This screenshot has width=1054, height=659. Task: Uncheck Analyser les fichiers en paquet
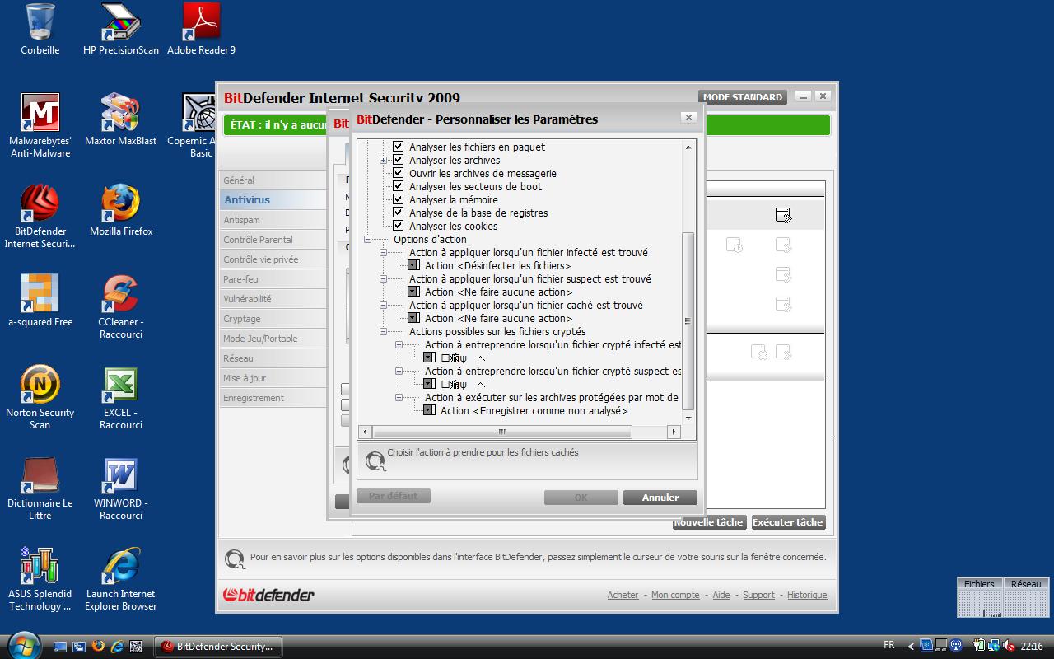pyautogui.click(x=399, y=147)
